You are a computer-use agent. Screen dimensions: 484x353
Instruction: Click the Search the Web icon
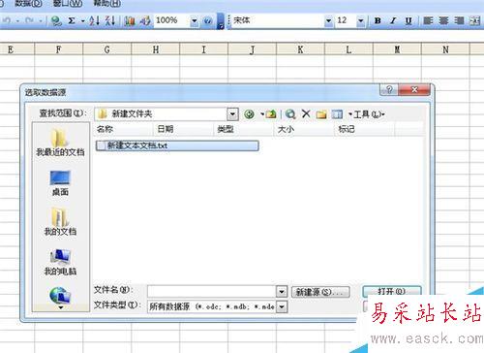290,114
